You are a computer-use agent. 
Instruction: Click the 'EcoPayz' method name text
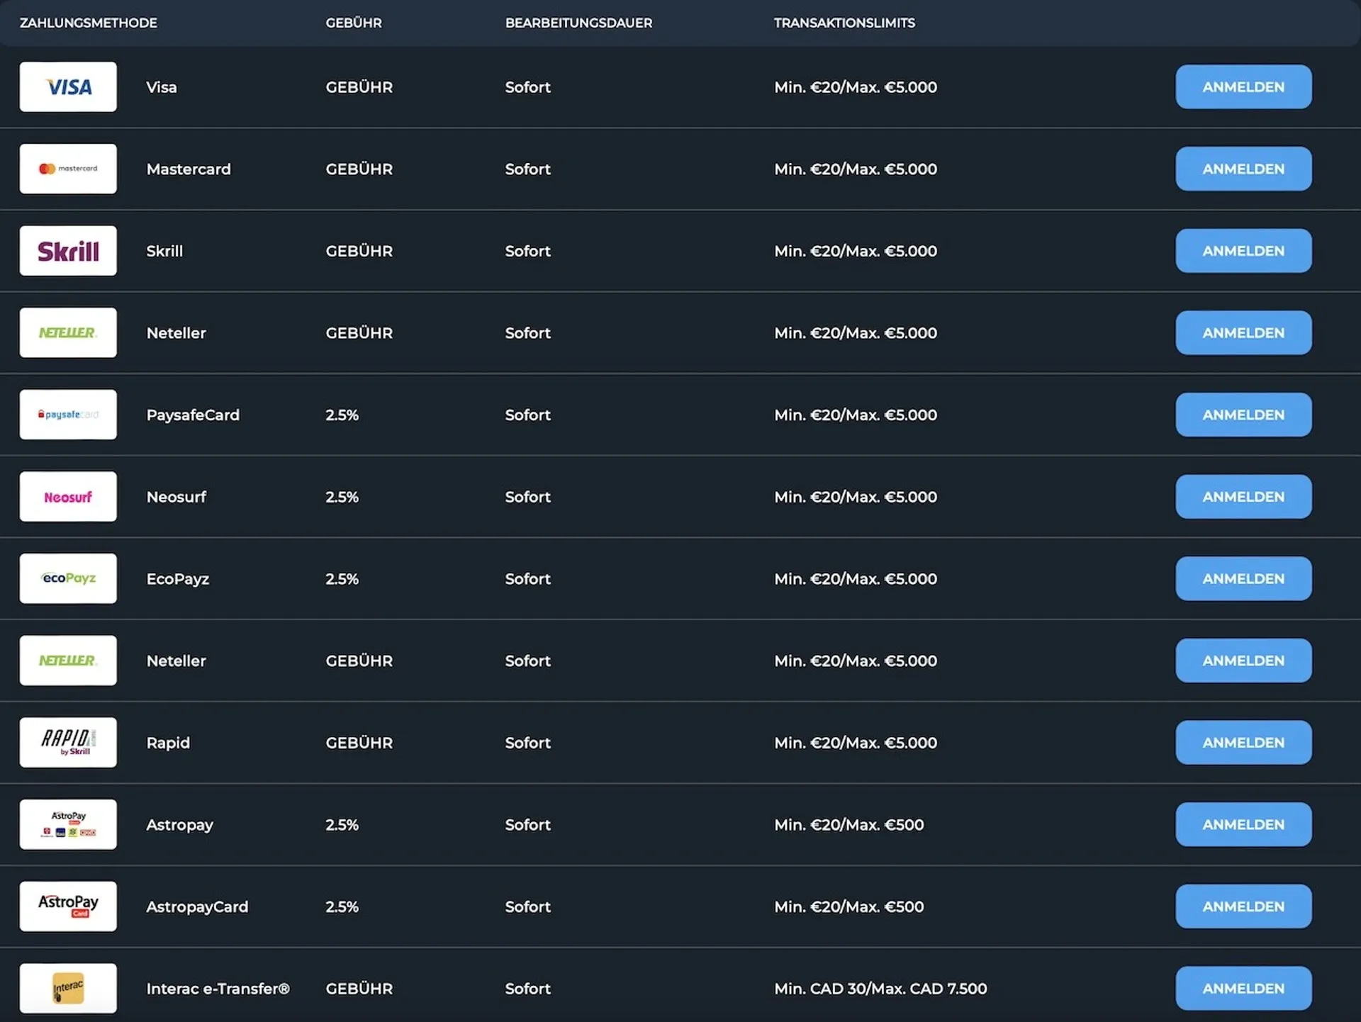178,579
